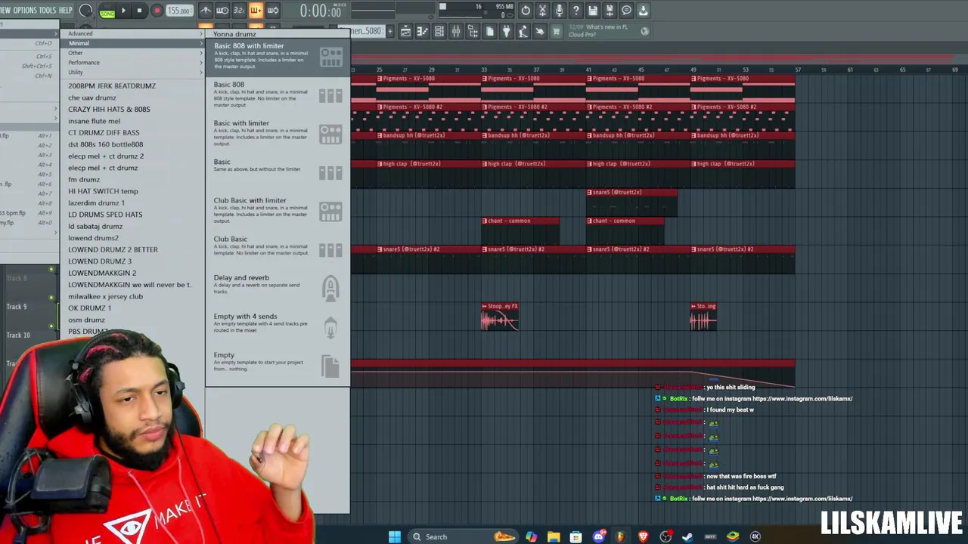Viewport: 968px width, 544px height.
Task: Choose the Basic 808 with limiter template
Action: (x=278, y=57)
